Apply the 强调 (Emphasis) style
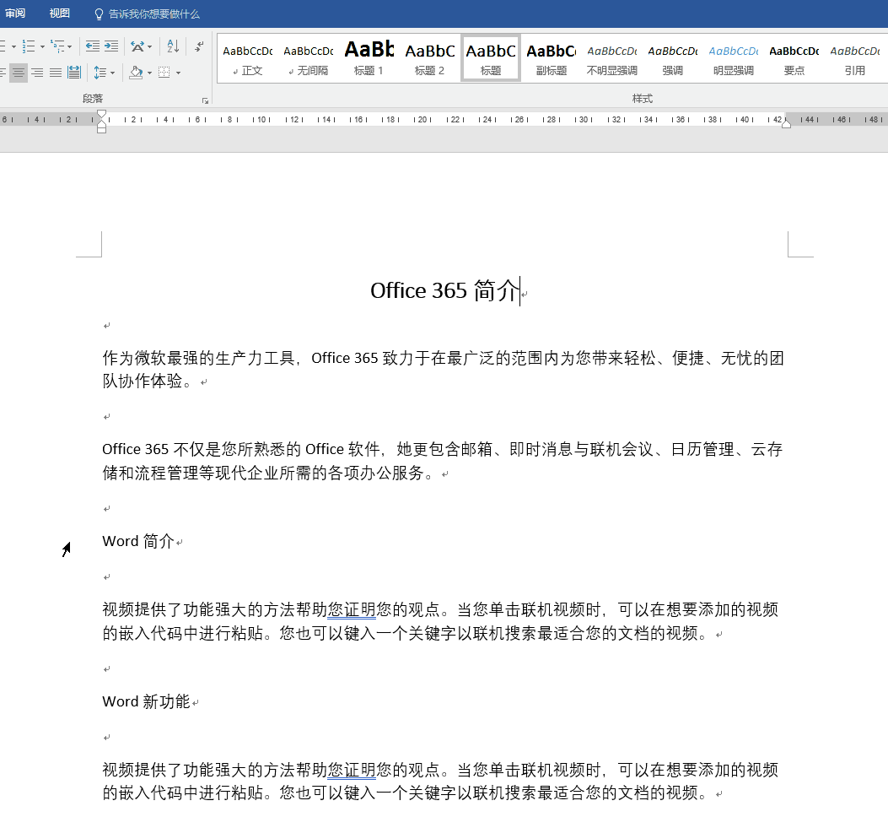The width and height of the screenshot is (888, 817). click(673, 58)
